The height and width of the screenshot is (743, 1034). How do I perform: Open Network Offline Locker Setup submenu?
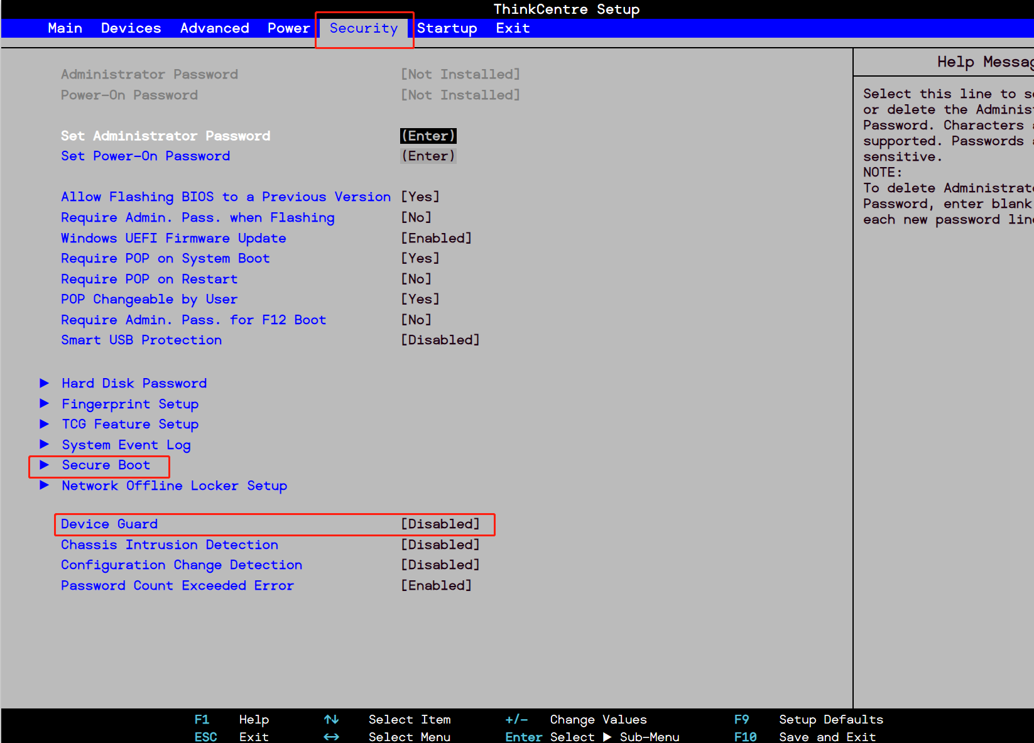coord(174,485)
